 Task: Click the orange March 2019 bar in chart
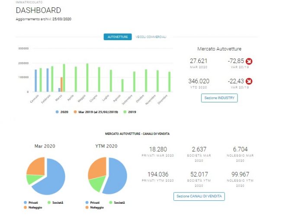pyautogui.click(x=61, y=85)
